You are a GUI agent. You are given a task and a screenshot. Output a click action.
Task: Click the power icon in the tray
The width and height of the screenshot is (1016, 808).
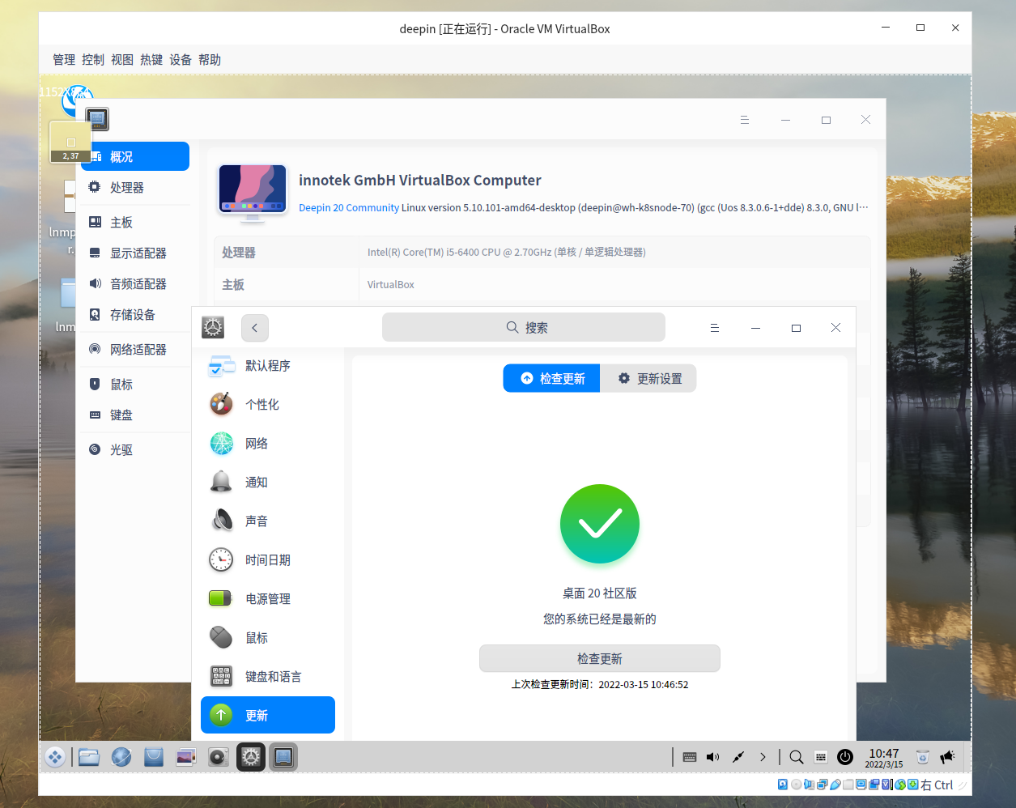845,757
